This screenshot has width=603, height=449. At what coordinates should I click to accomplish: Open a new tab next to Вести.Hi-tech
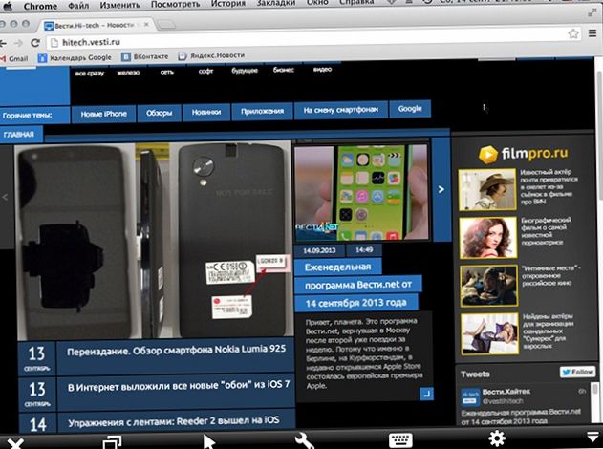[x=166, y=25]
